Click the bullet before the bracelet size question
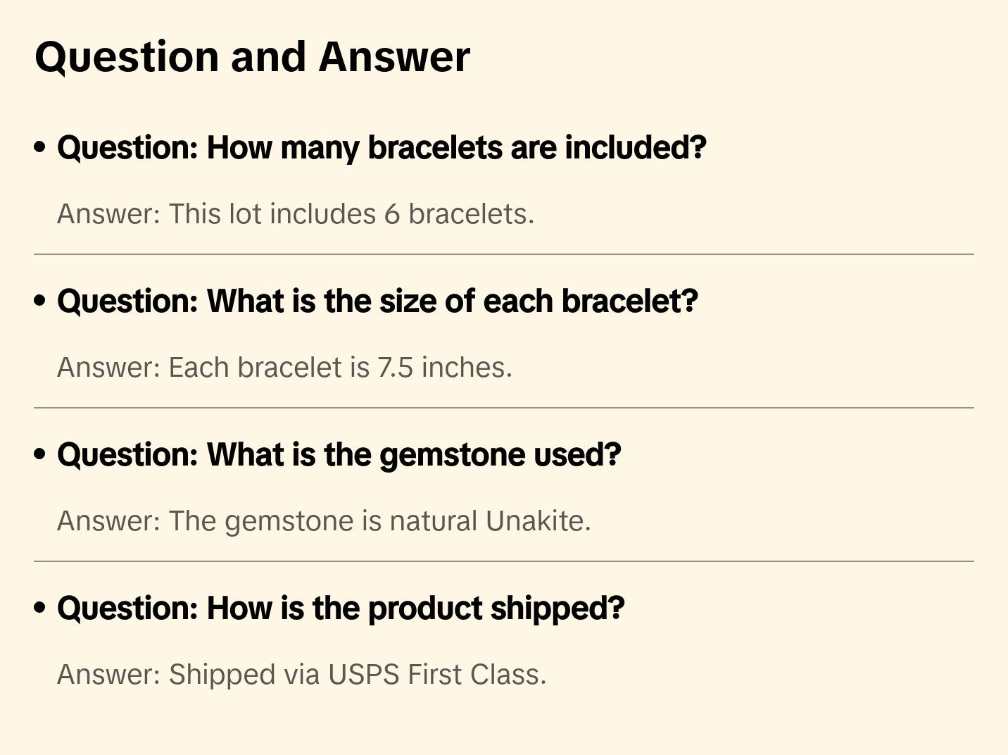Screen dimensions: 1008x755 [x=40, y=301]
